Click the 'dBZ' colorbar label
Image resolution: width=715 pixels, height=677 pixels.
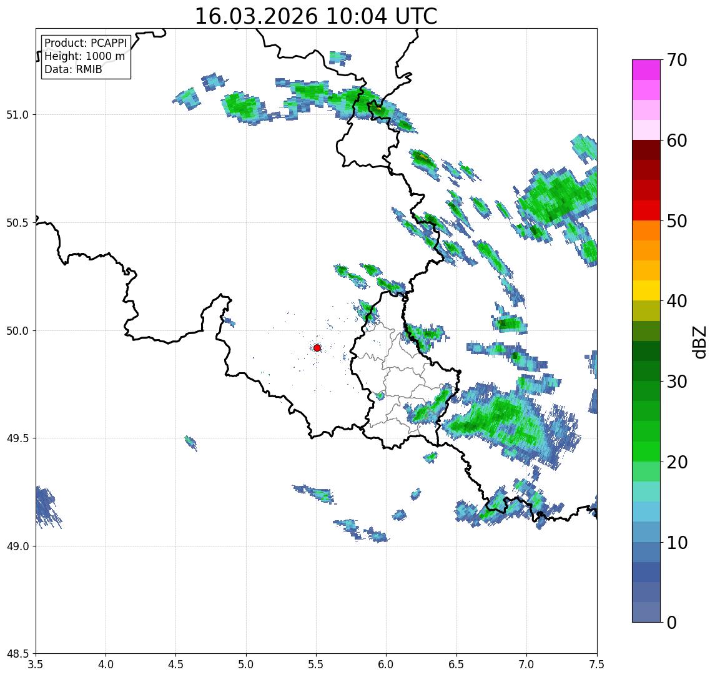tap(699, 342)
